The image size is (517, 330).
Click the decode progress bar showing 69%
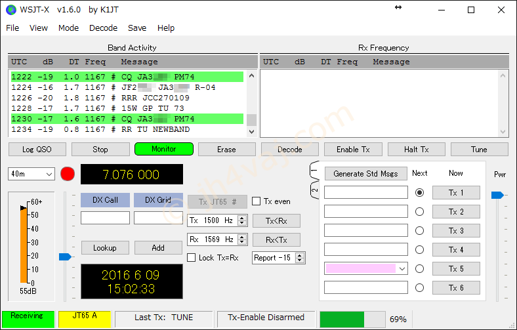click(352, 319)
